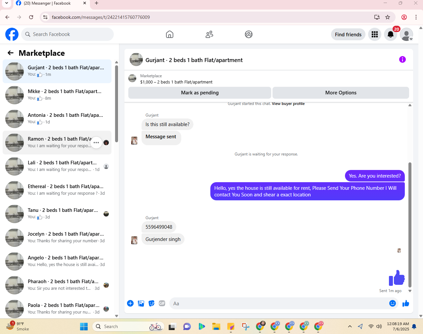Open Antonia conversation in list

[57, 119]
